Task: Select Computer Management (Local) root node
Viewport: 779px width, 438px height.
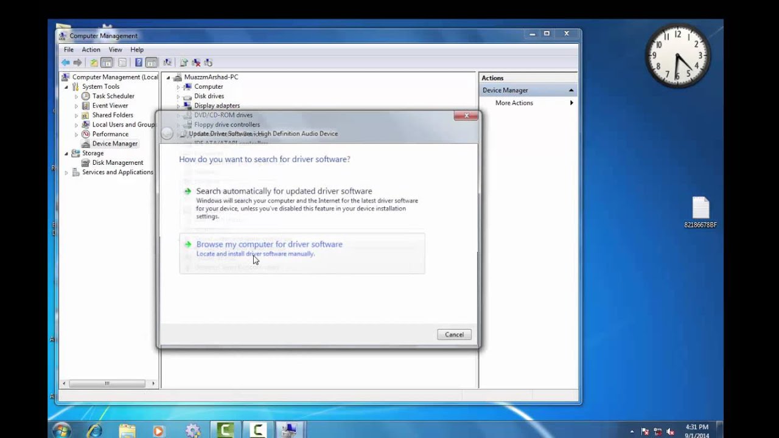Action: (x=115, y=77)
